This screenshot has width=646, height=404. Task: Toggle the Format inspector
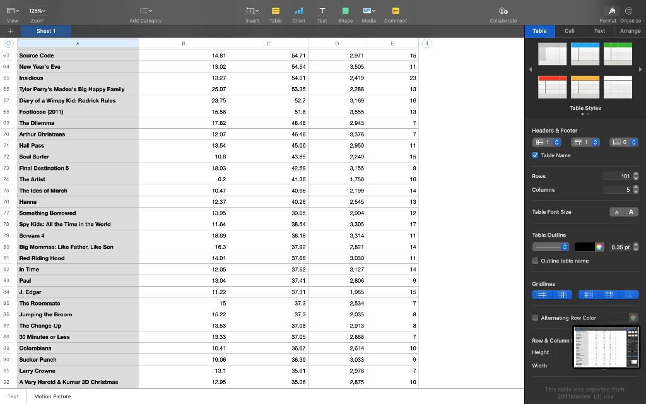click(x=612, y=11)
